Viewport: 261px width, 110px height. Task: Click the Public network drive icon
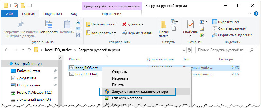click(13, 92)
